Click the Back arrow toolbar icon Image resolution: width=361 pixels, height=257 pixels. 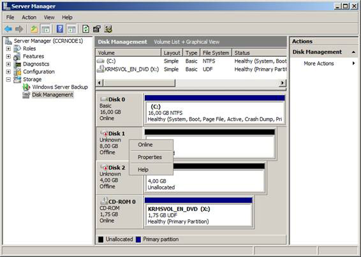click(8, 29)
